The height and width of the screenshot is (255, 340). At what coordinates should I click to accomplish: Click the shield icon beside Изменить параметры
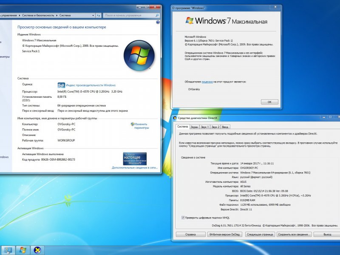point(132,124)
